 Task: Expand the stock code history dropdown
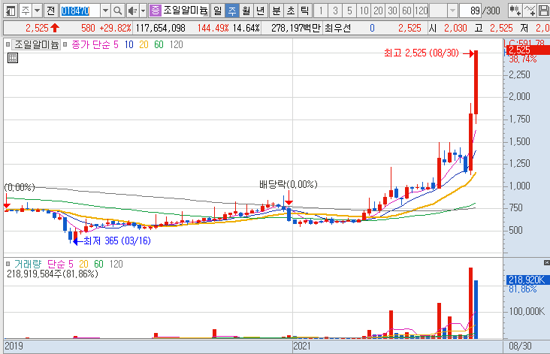click(105, 11)
